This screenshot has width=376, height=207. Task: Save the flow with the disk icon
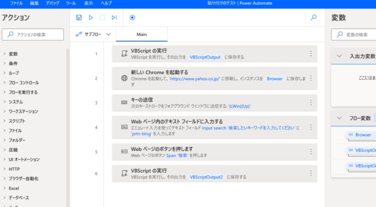tap(79, 18)
